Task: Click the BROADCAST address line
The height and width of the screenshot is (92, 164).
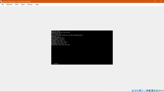Action: pos(60,45)
